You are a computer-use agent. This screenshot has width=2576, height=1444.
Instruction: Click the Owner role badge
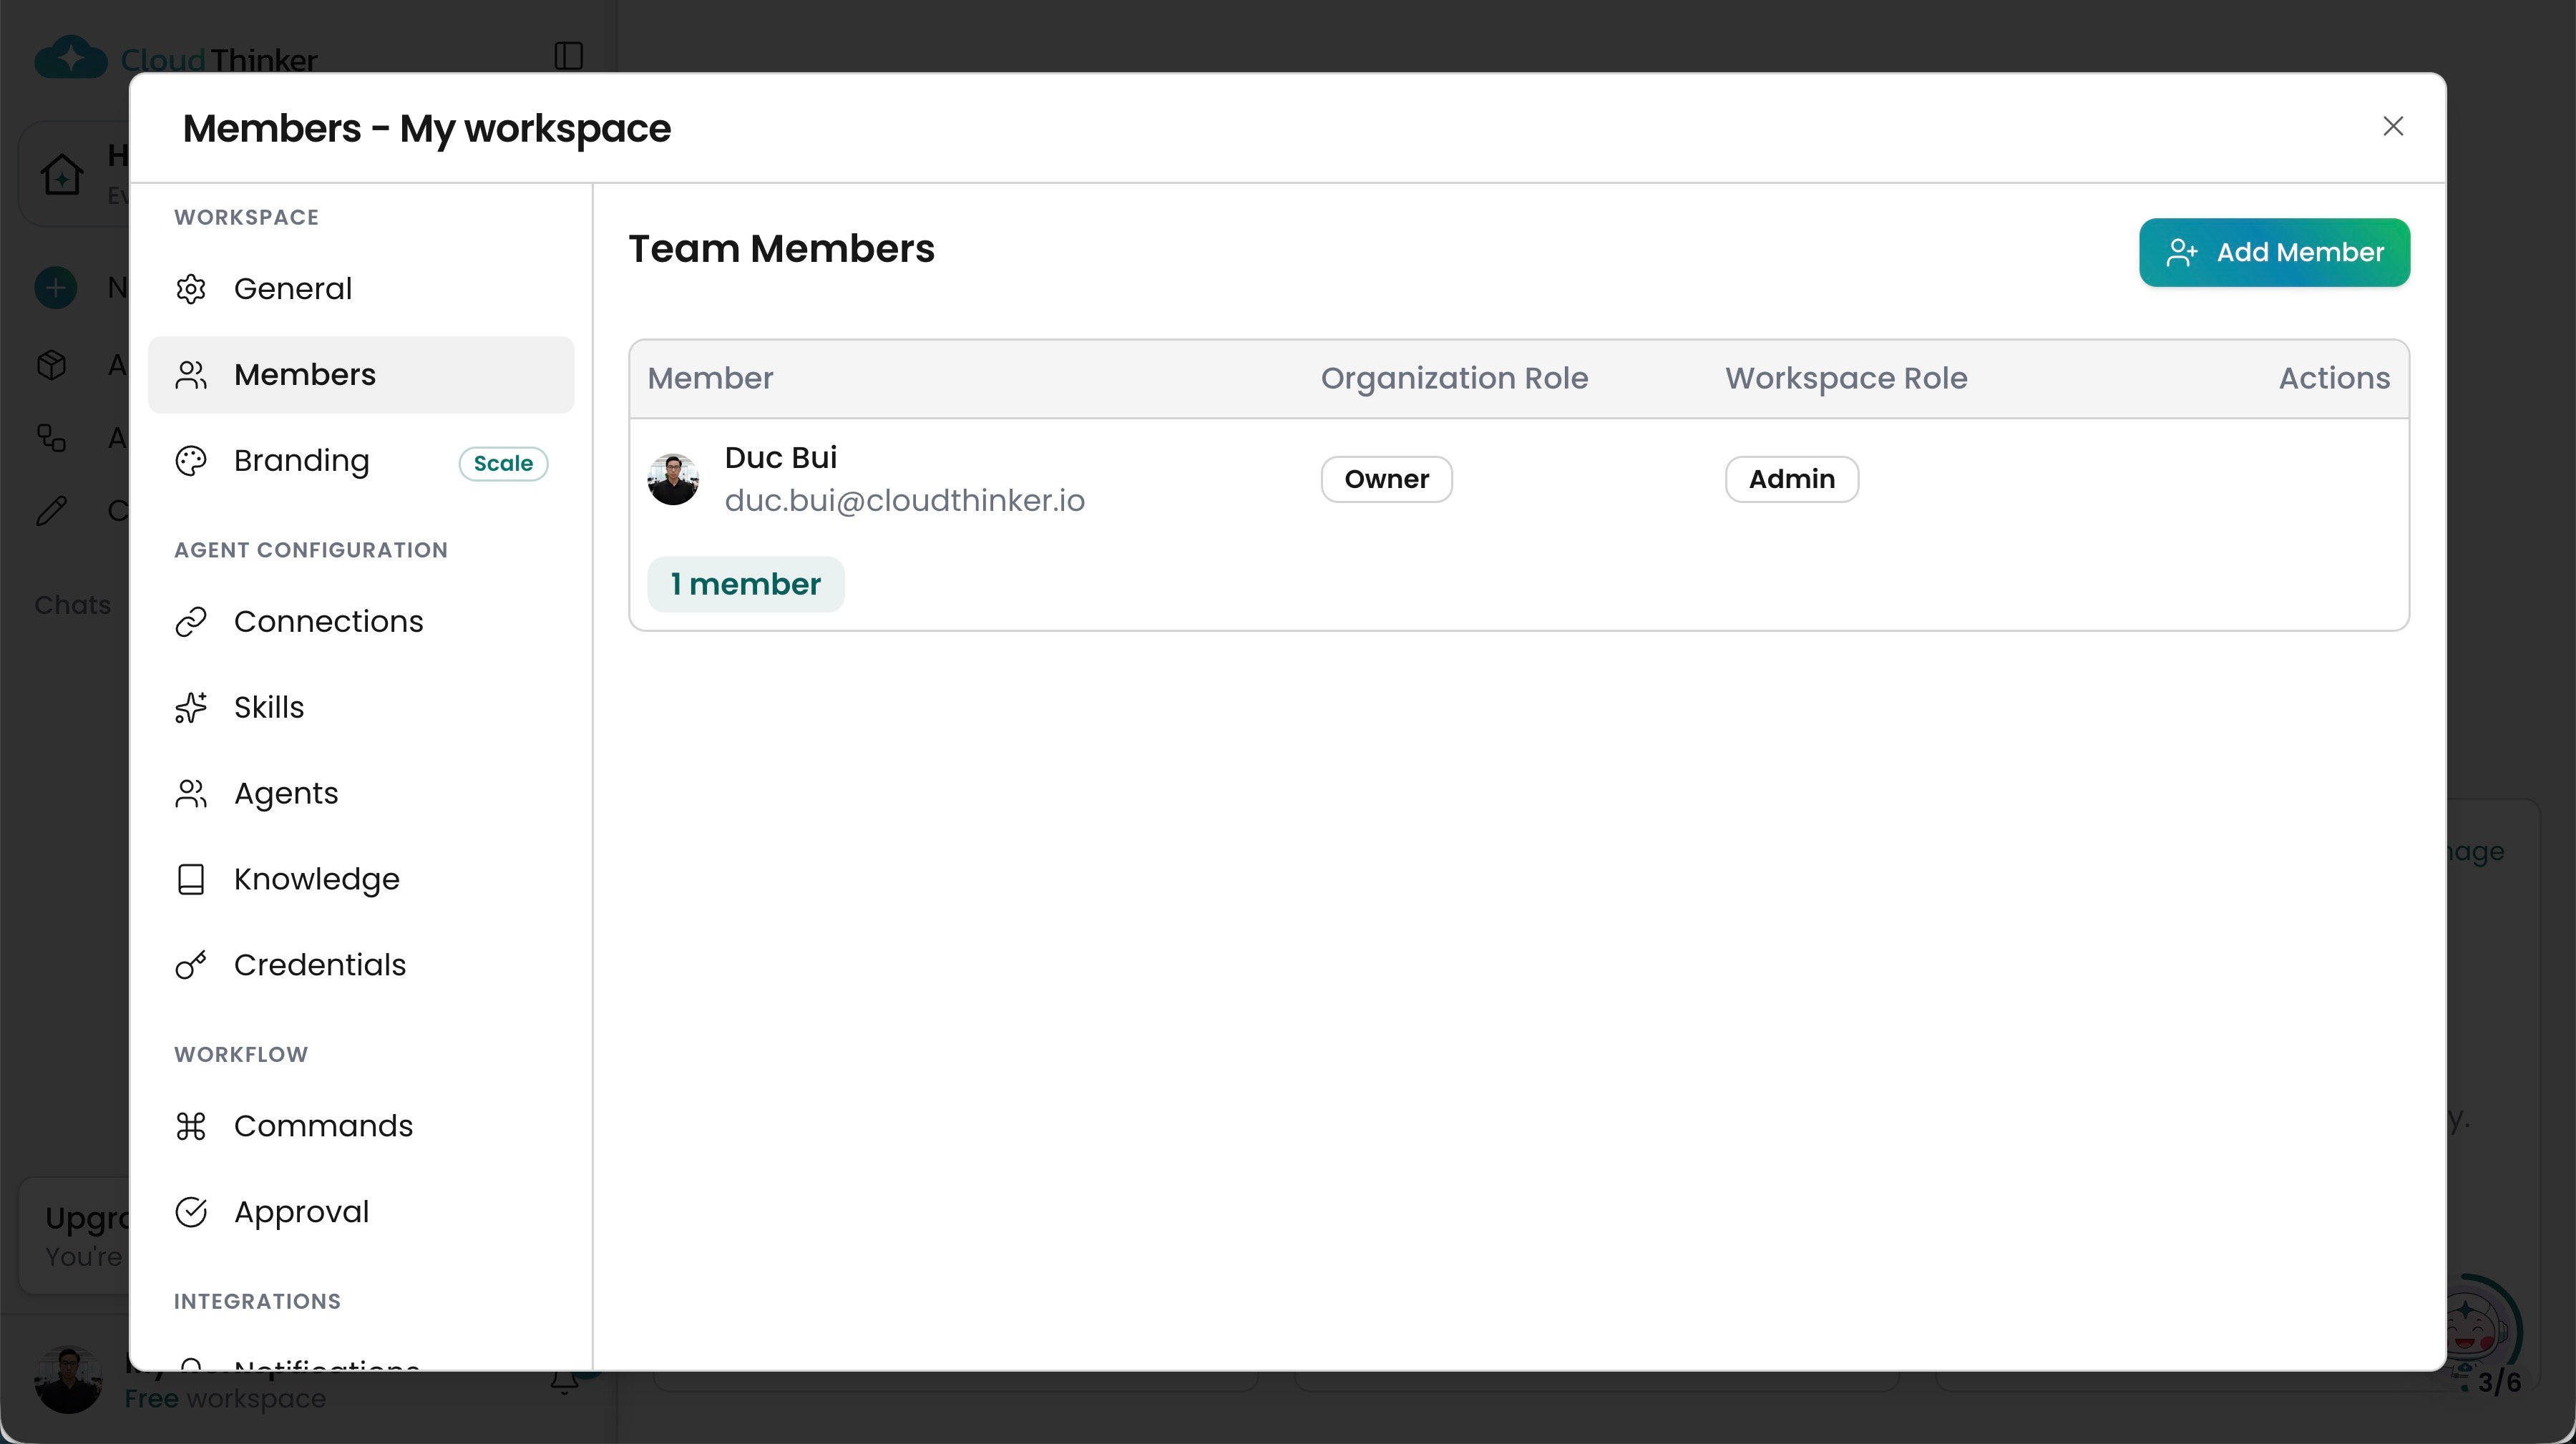tap(1386, 479)
